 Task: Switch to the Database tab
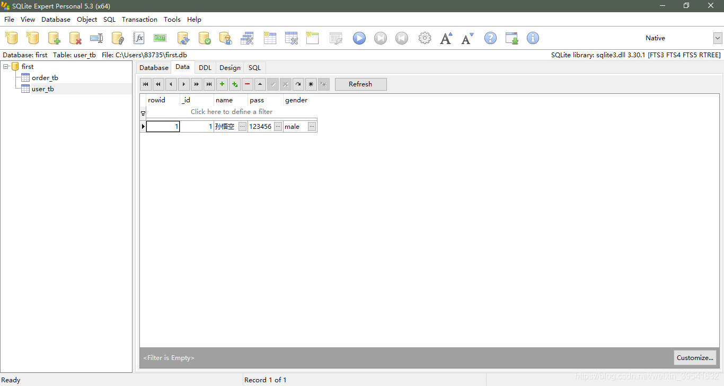click(154, 68)
